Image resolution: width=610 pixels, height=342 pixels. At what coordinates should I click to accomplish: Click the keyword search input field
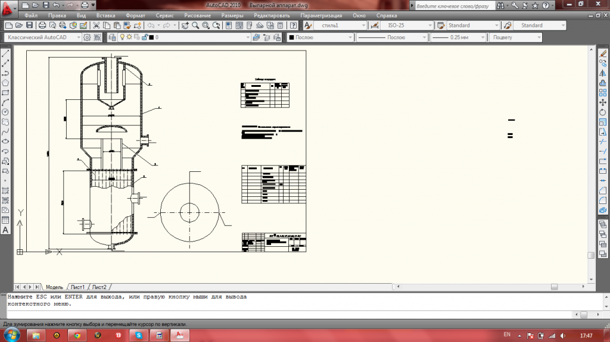(455, 6)
